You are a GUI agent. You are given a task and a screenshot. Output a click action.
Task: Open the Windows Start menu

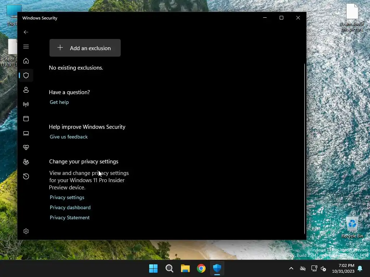click(x=153, y=268)
